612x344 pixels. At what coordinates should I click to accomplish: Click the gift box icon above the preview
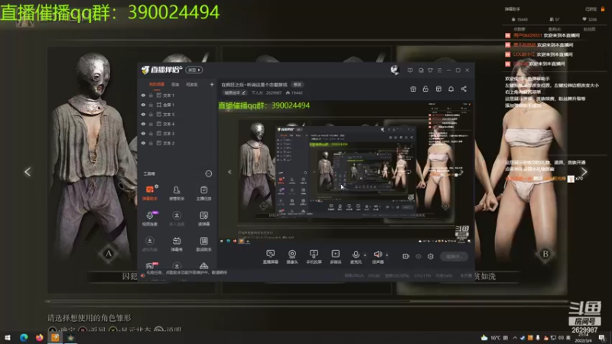point(413,89)
